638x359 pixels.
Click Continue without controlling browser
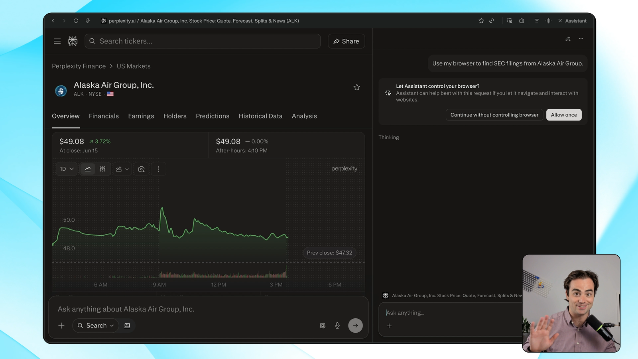coord(494,115)
